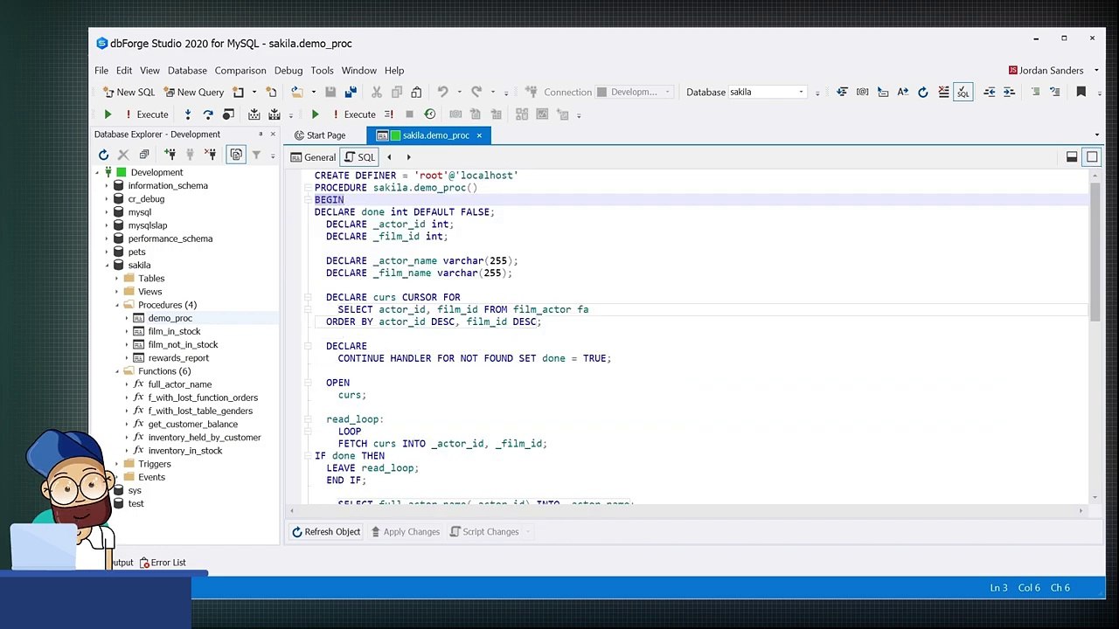The height and width of the screenshot is (629, 1119).
Task: Click the bookmark icon in toolbar
Action: (x=1081, y=92)
